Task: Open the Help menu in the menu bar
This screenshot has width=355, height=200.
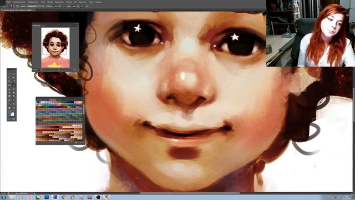Action: (98, 2)
